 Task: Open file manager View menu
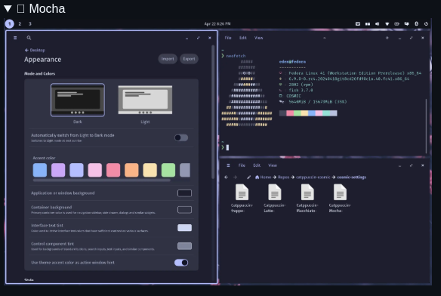point(273,165)
